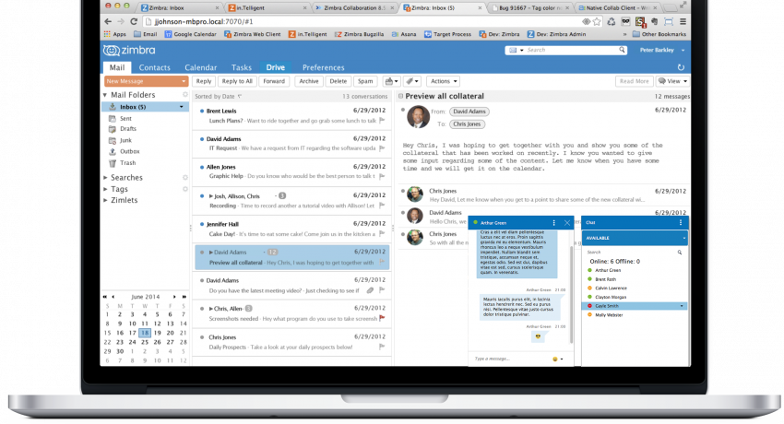Expand the Zimlets section
The height and width of the screenshot is (424, 784).
point(105,200)
